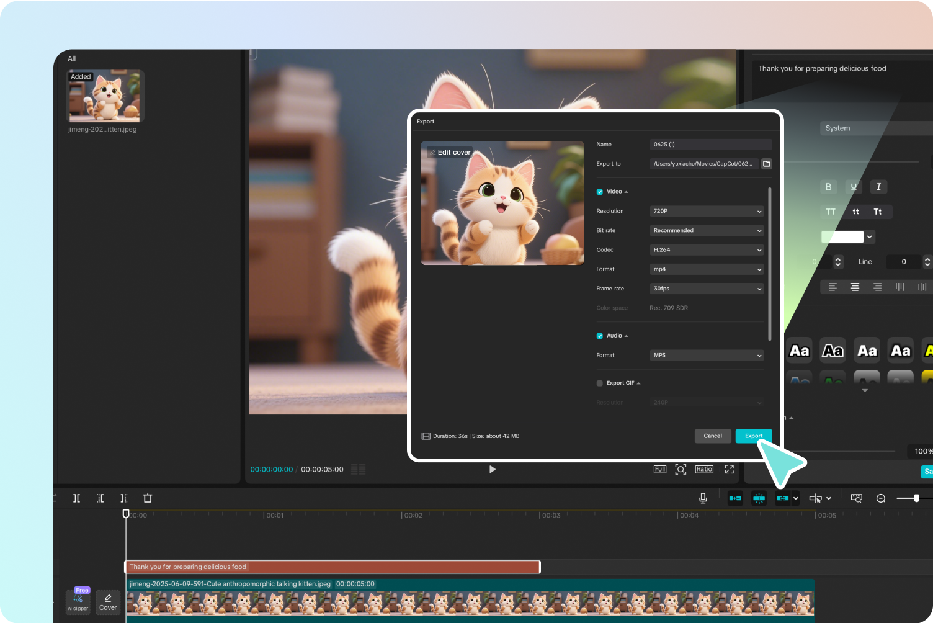Click the Name input field showing 0625 (1)
The height and width of the screenshot is (623, 933).
point(710,145)
